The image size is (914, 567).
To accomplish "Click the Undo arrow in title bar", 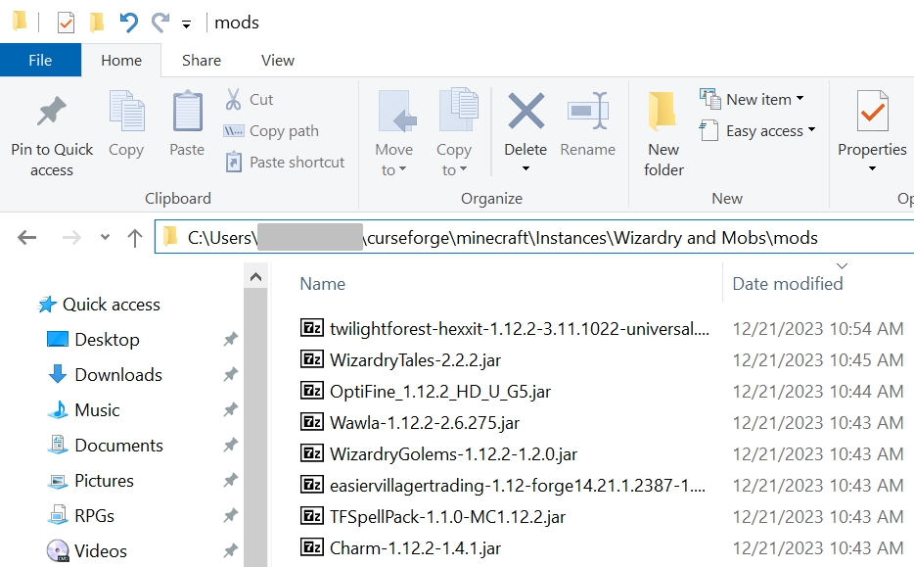I will 128,22.
